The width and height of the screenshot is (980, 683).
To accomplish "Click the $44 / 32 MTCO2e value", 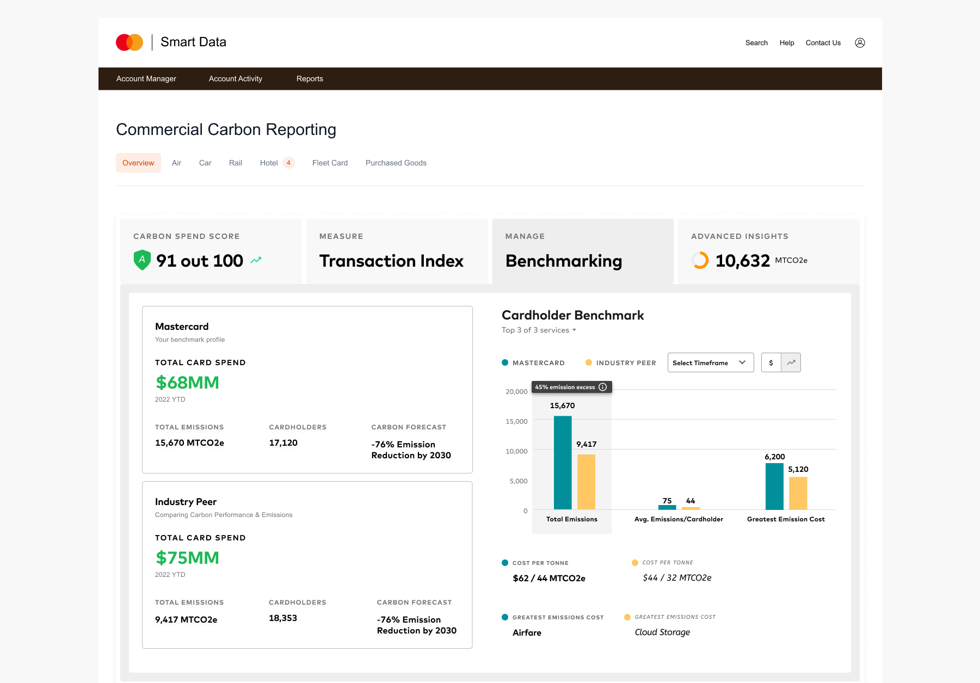I will [677, 578].
